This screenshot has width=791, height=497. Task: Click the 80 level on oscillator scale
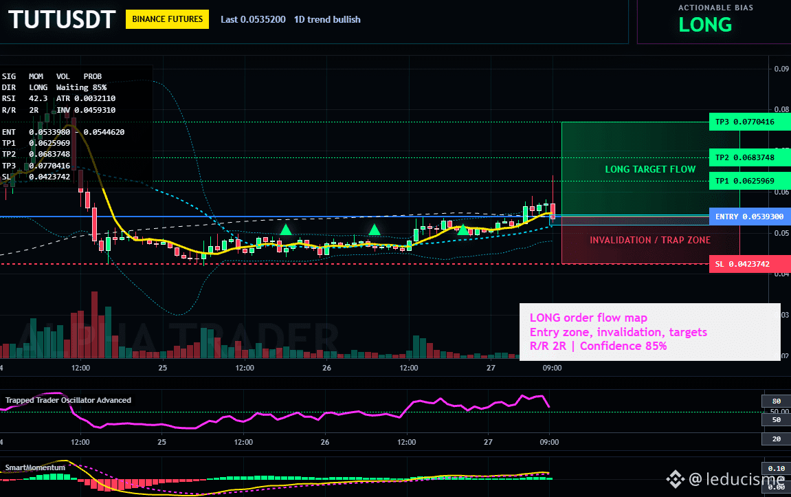click(777, 401)
